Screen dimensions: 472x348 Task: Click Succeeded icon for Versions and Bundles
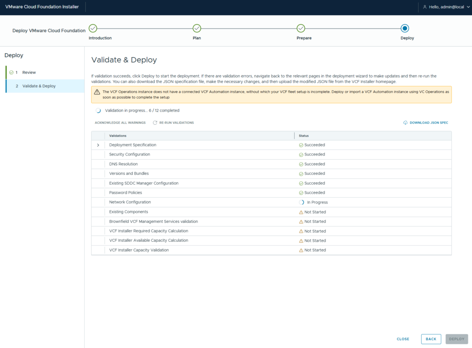coord(301,174)
